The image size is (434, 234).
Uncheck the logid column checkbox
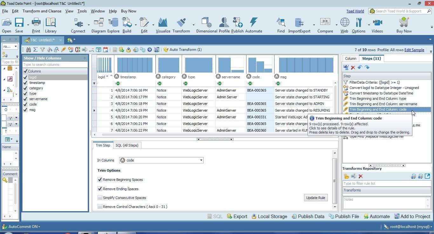tap(25, 77)
